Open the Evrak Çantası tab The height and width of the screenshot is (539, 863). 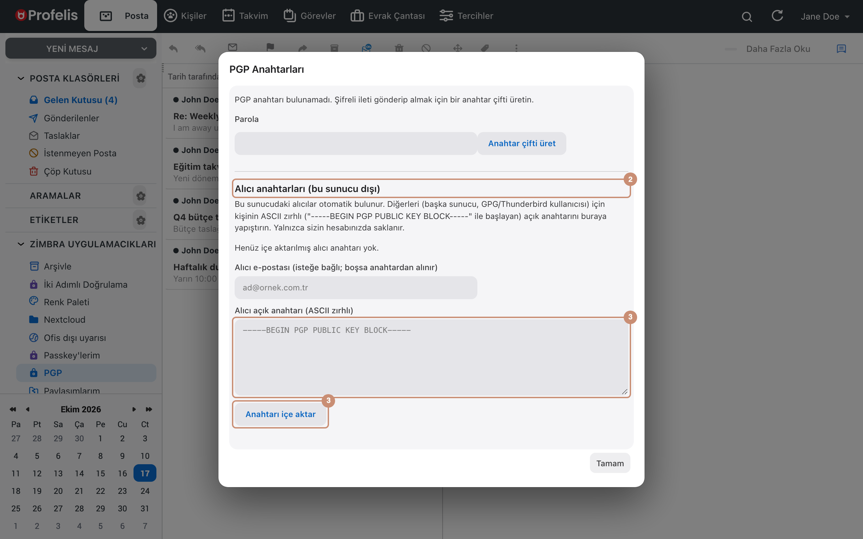[x=388, y=16]
